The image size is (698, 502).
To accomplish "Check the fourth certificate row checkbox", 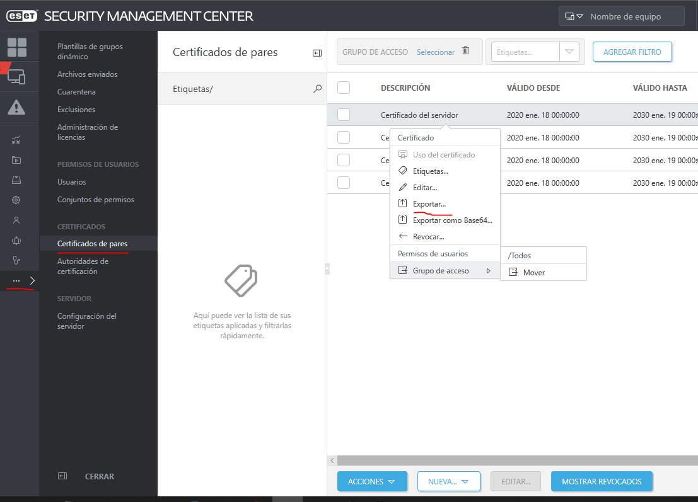I will [344, 183].
